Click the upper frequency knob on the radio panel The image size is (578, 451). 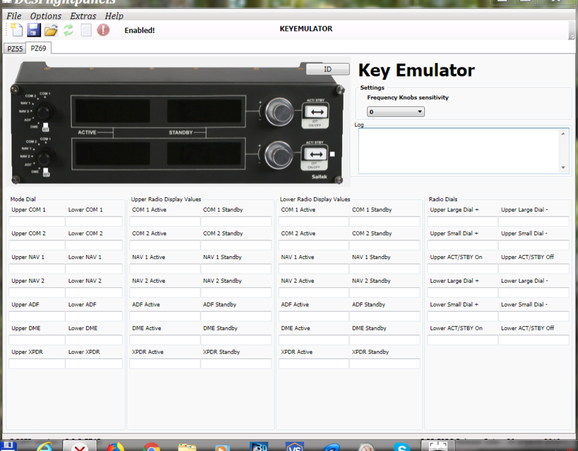(x=280, y=112)
